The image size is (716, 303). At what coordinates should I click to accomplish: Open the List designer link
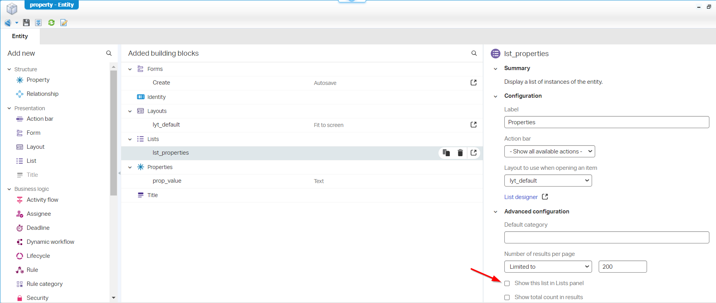tap(521, 197)
